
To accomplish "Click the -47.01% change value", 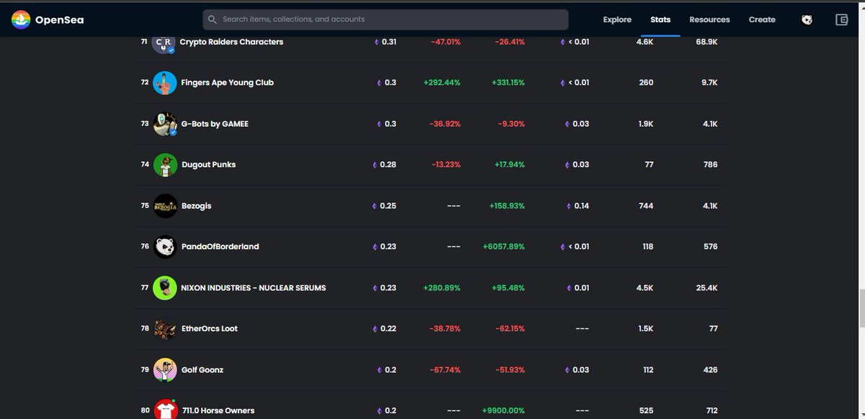I will [x=445, y=42].
